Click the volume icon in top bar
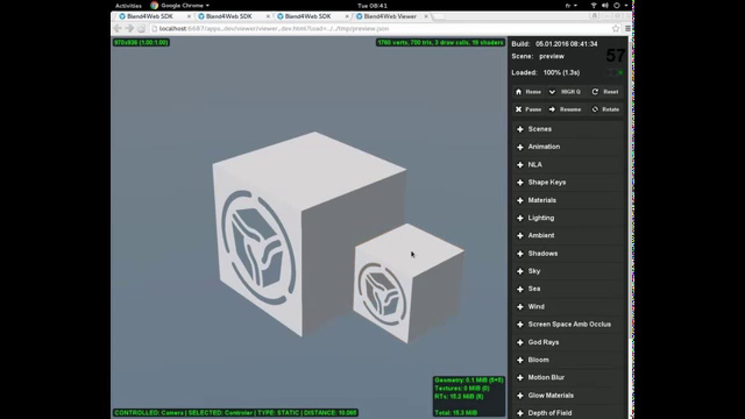 tap(605, 5)
